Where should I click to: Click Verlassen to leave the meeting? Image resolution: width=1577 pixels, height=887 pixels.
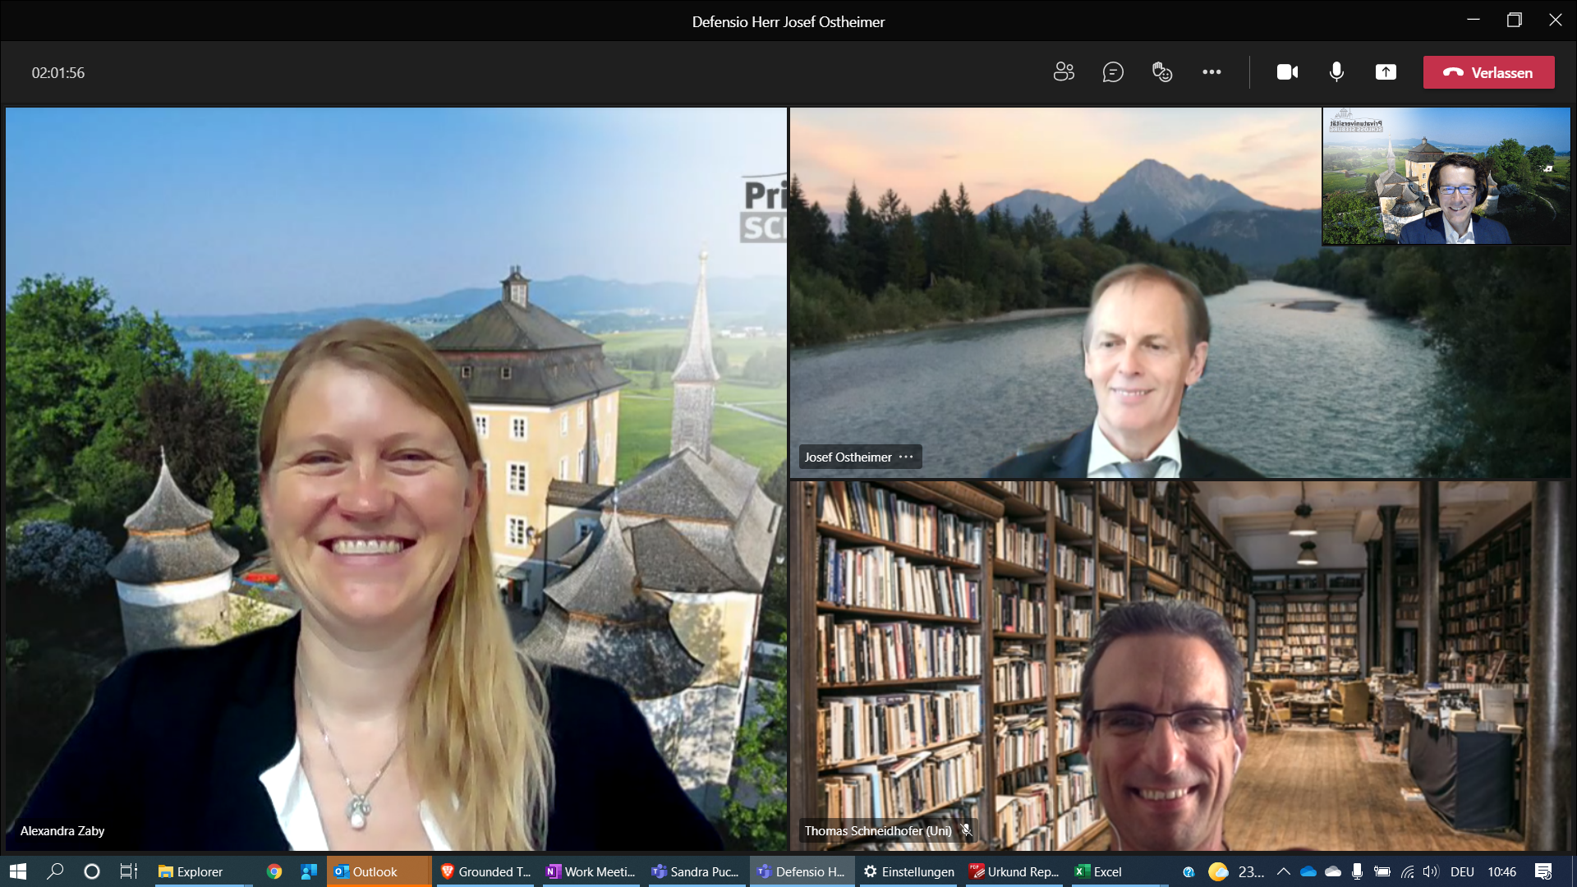pyautogui.click(x=1488, y=72)
